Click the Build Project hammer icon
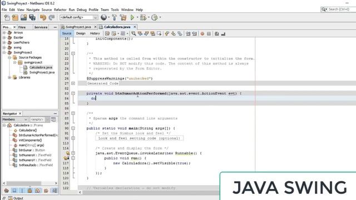Screen dimensions: 356x200 114,17
